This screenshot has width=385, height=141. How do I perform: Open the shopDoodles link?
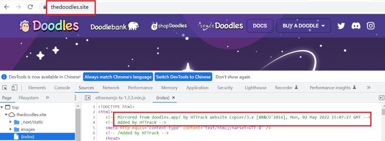169,26
